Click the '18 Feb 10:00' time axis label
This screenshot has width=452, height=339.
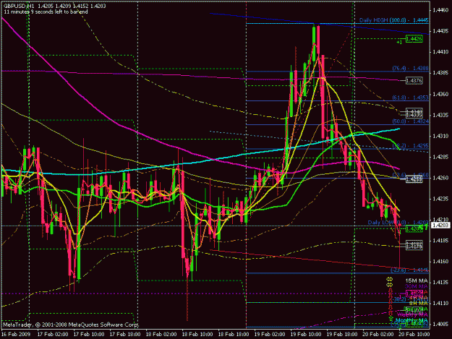click(197, 334)
